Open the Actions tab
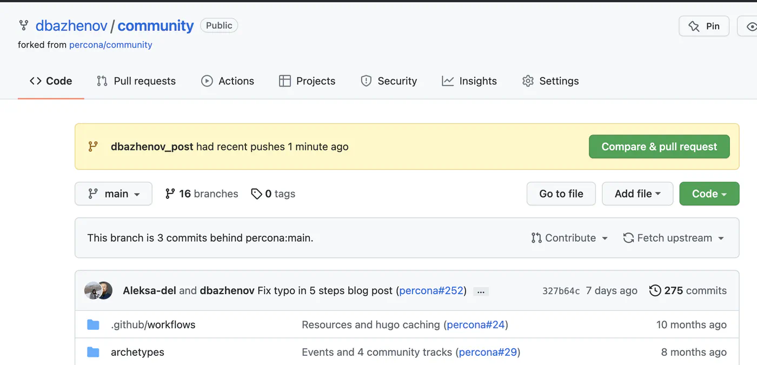 point(228,81)
